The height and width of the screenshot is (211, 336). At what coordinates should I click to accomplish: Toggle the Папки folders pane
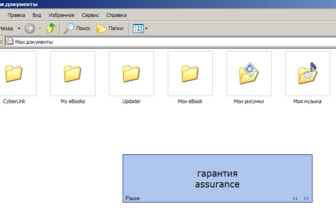(x=110, y=28)
